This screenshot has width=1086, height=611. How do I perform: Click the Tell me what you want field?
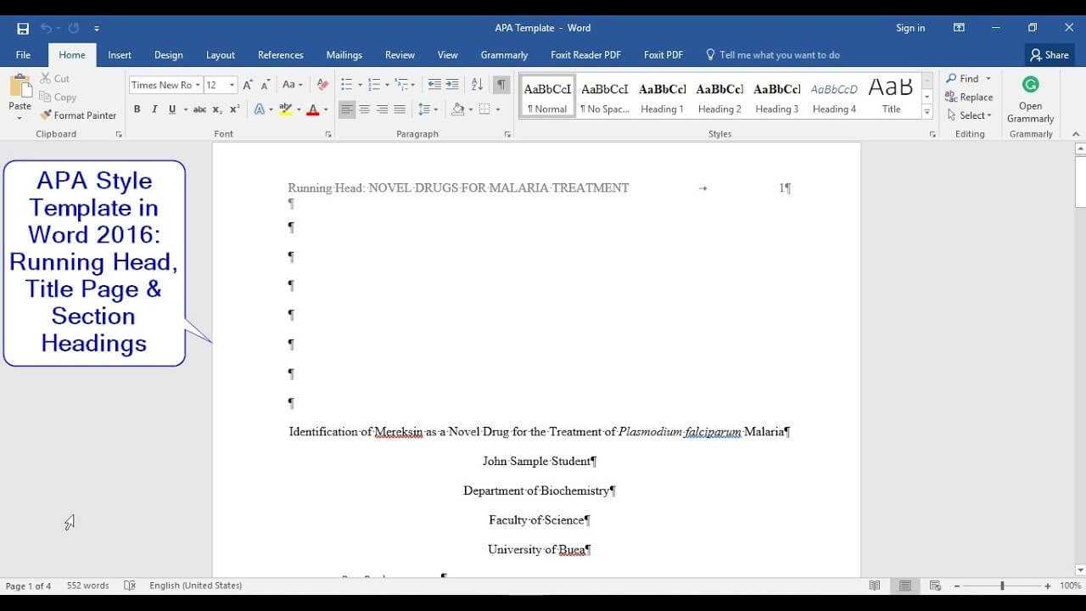click(x=779, y=55)
